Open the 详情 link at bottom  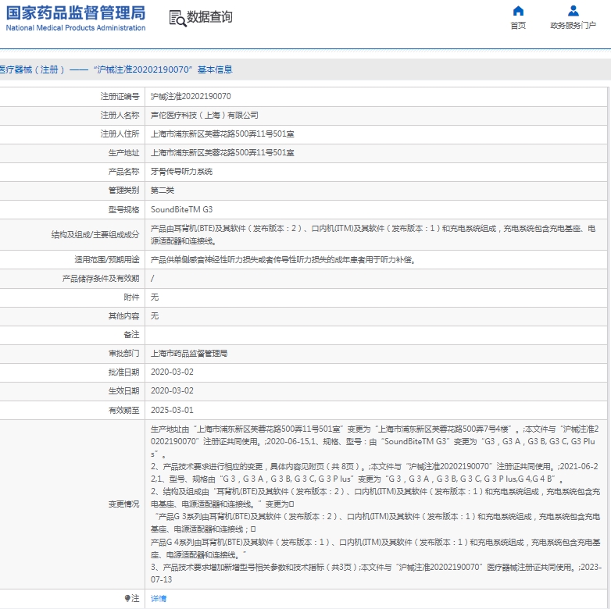tap(158, 599)
